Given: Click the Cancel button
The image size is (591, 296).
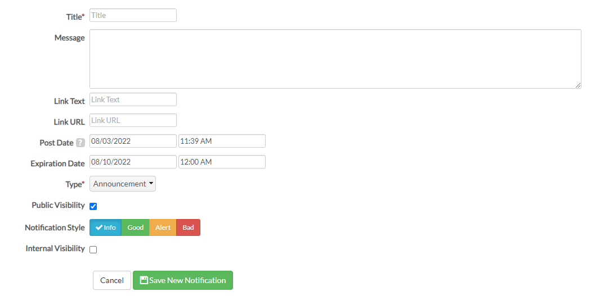Looking at the screenshot, I should point(112,280).
